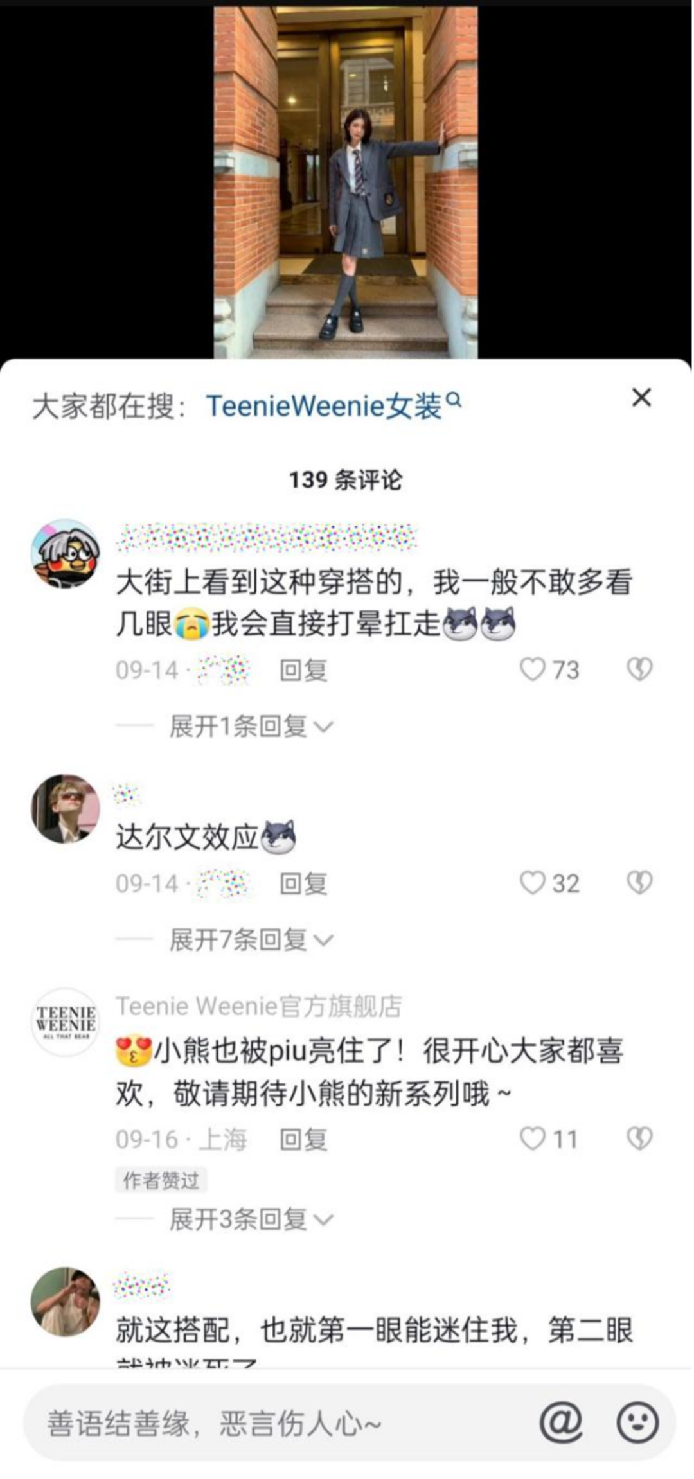
Task: Tap the @ mention icon
Action: pos(561,1422)
